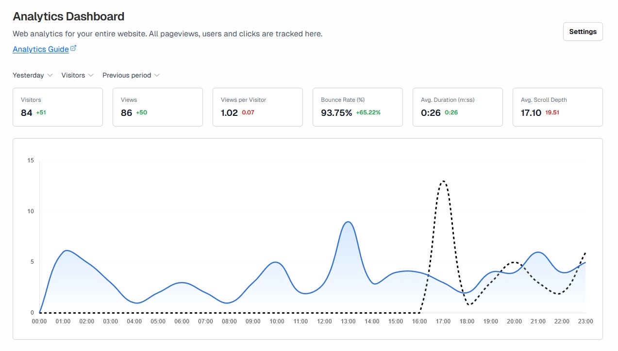Select the Views stat card
Image resolution: width=618 pixels, height=351 pixels.
[x=158, y=107]
